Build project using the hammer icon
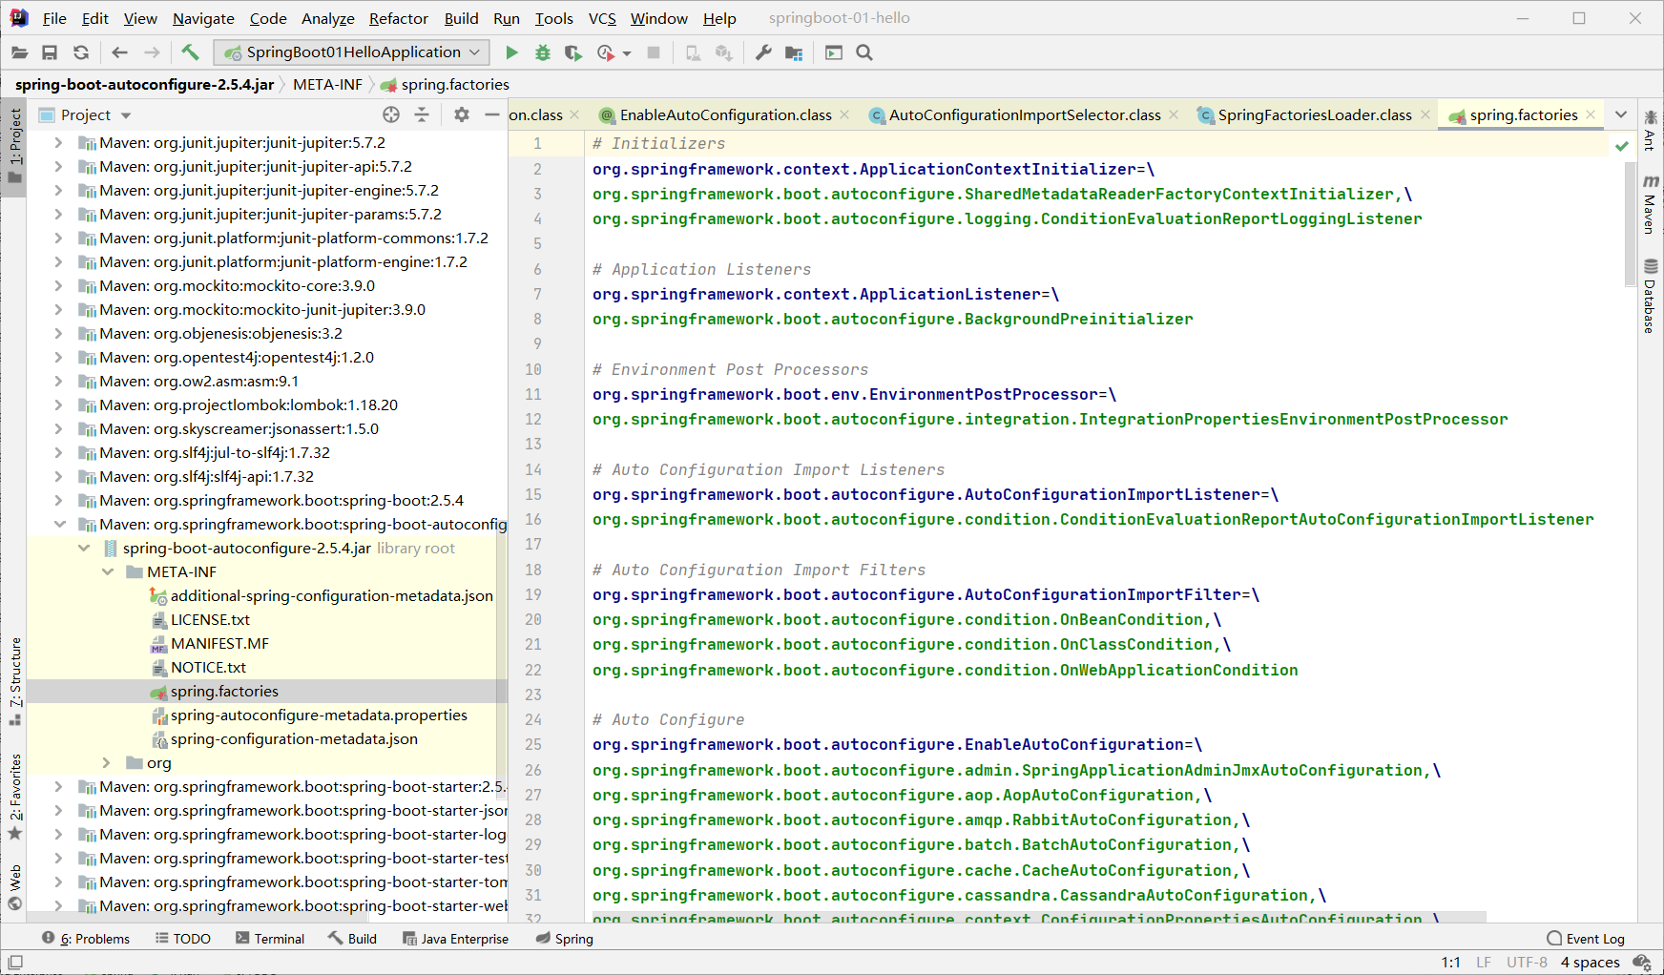This screenshot has width=1664, height=975. click(x=190, y=52)
